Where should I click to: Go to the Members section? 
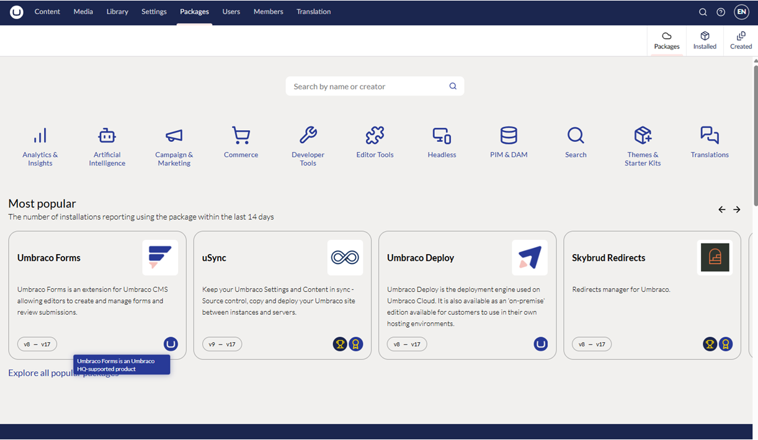(x=269, y=12)
